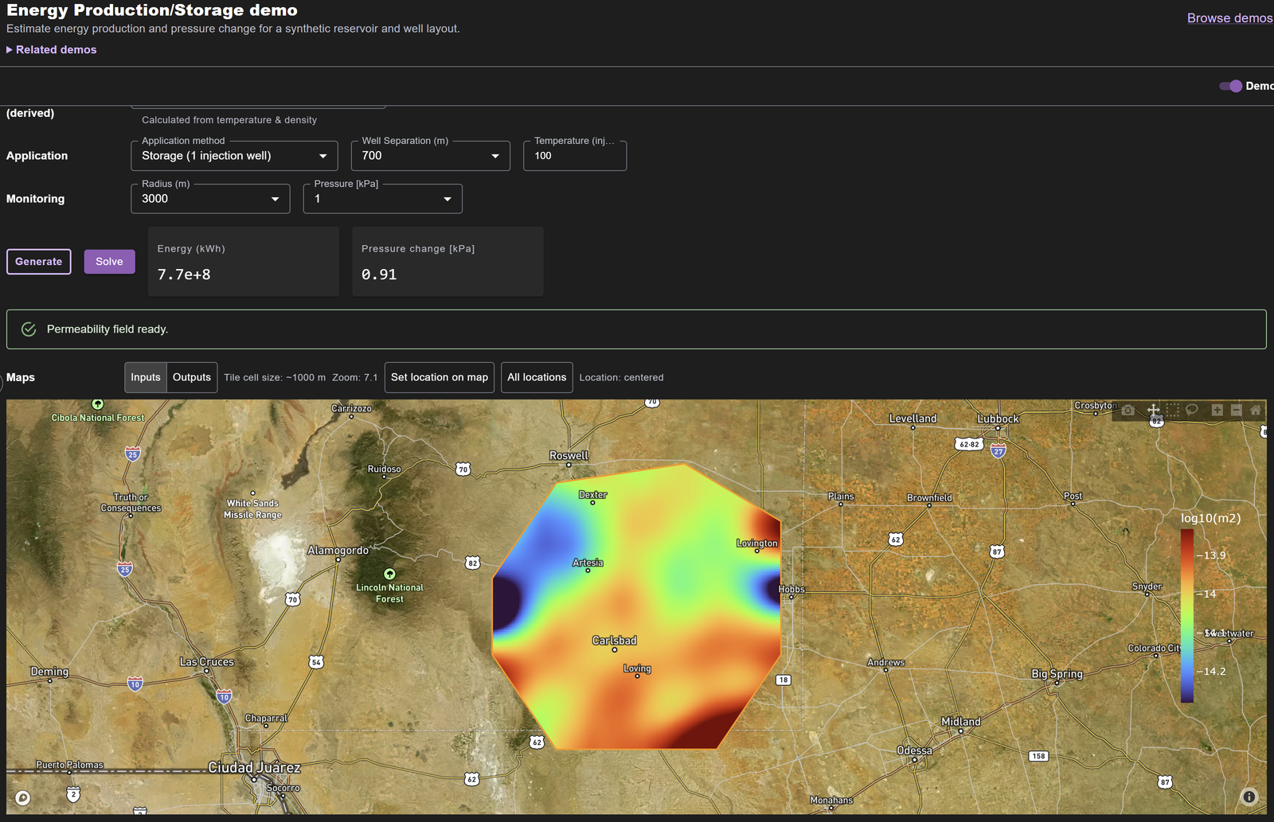The image size is (1274, 822).
Task: Open the monitoring Radius dropdown
Action: click(210, 199)
